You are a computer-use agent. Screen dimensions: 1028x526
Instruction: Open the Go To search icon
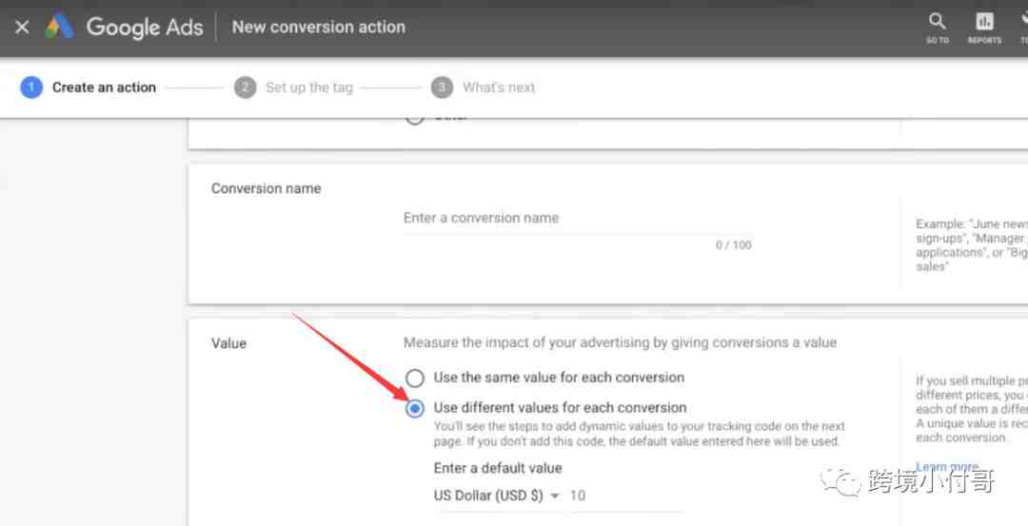pyautogui.click(x=937, y=29)
